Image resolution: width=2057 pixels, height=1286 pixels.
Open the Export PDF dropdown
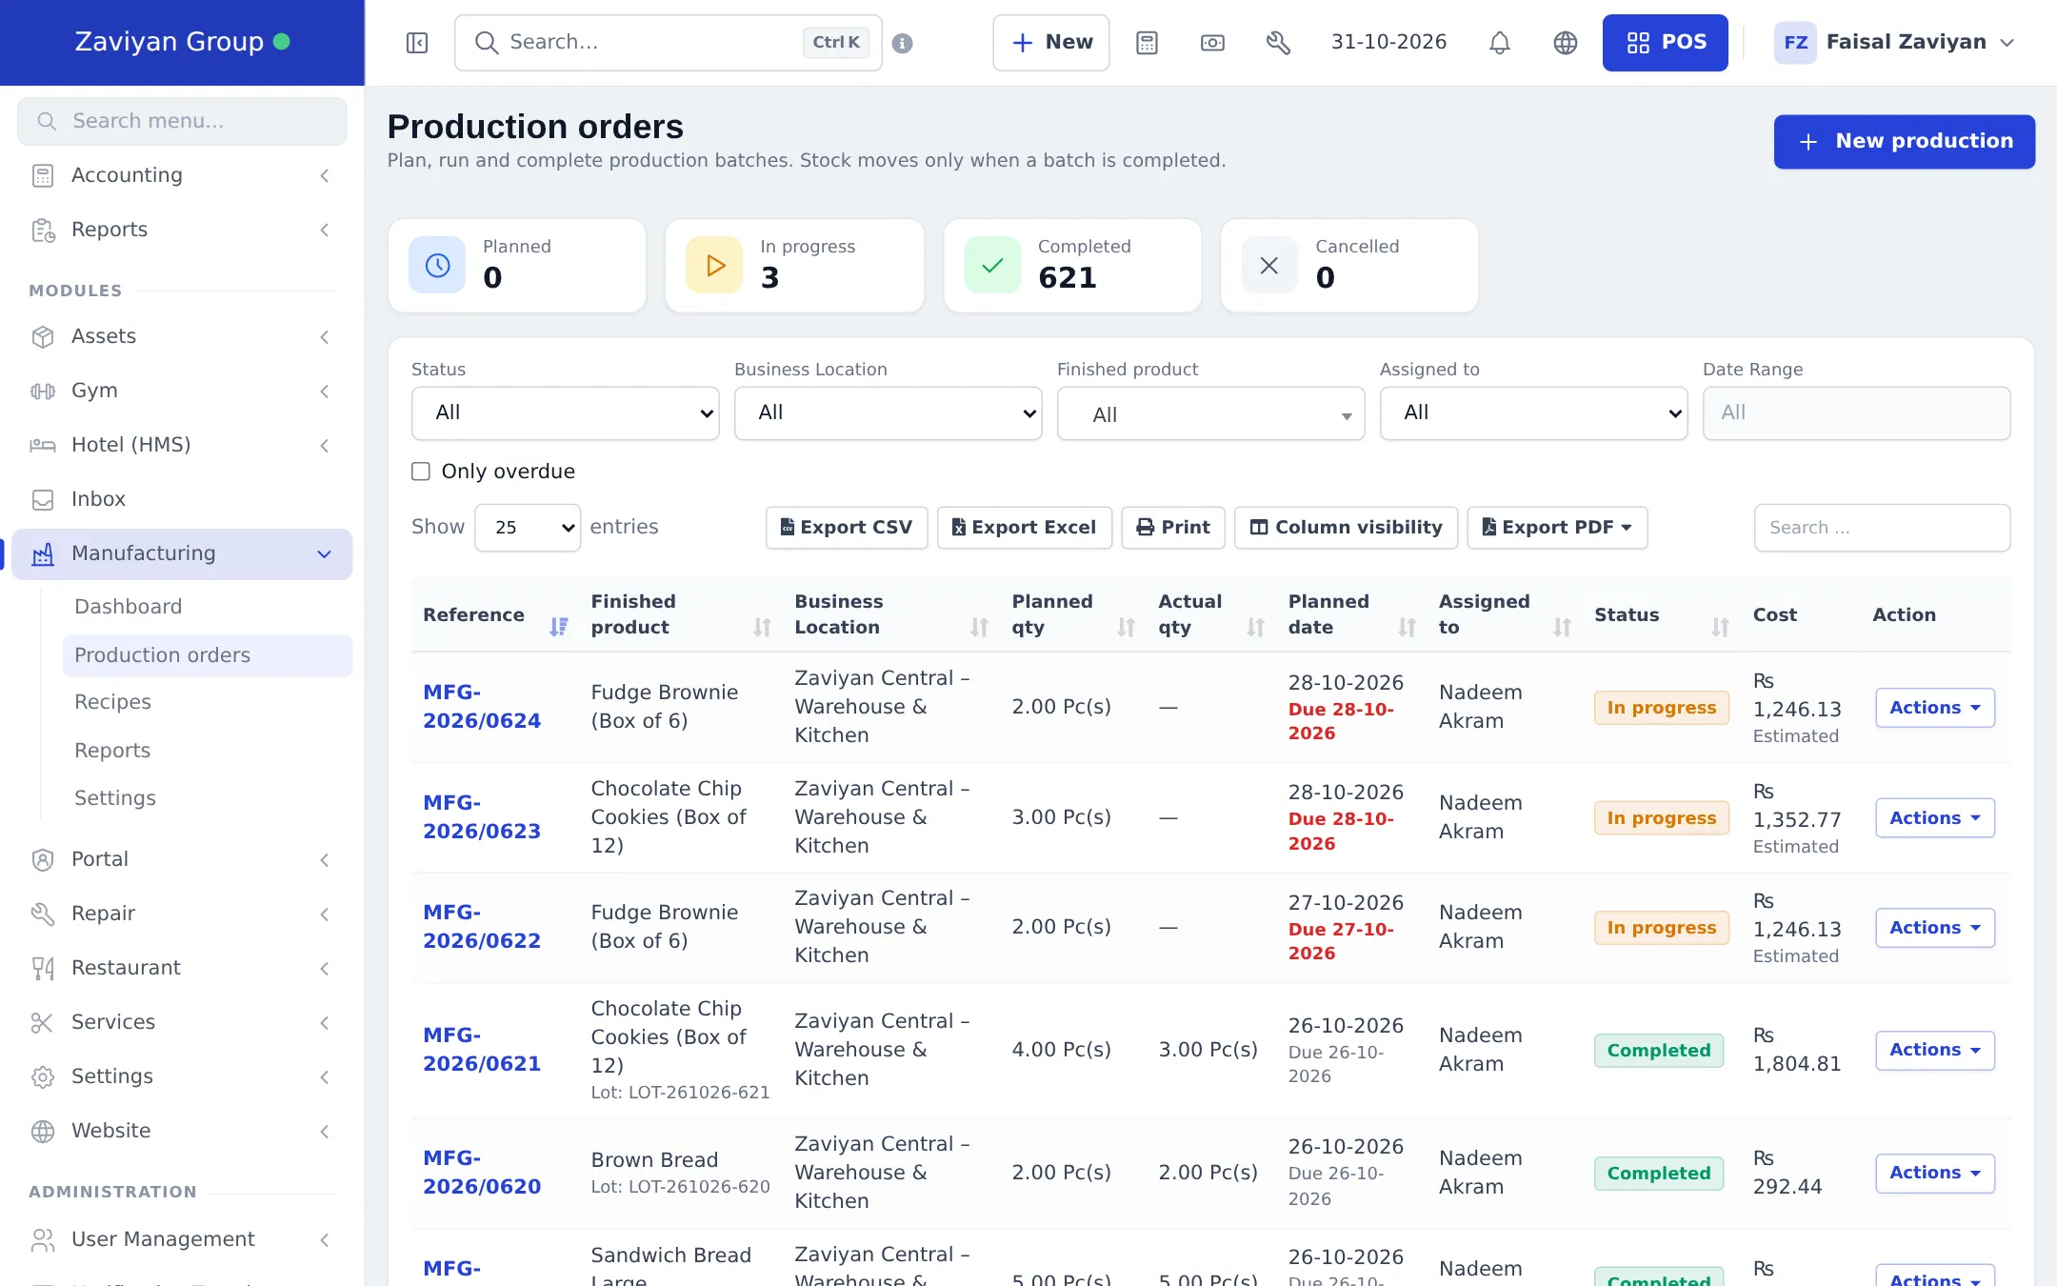tap(1557, 527)
